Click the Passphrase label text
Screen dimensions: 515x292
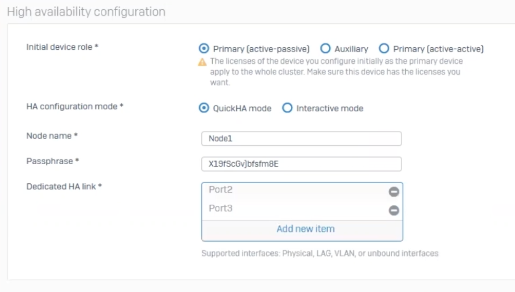(52, 161)
